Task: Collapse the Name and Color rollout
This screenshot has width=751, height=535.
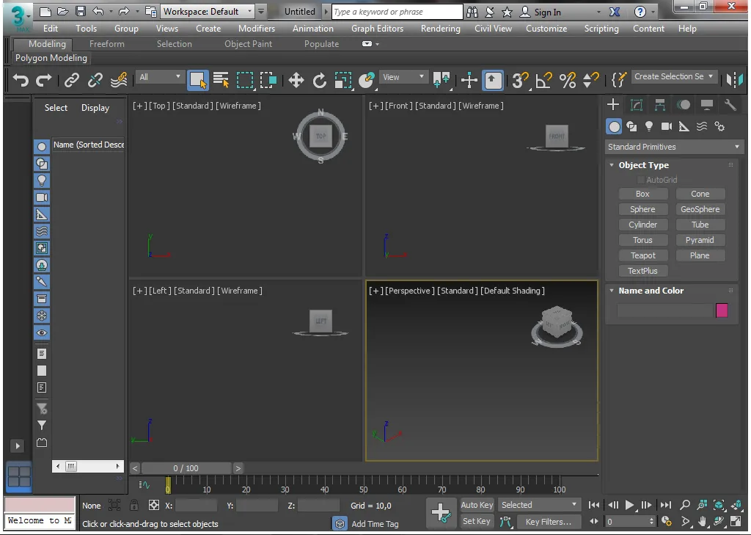Action: tap(612, 291)
